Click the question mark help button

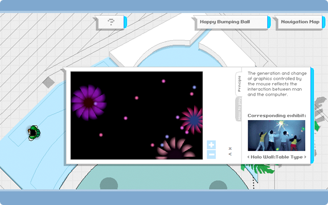pyautogui.click(x=111, y=22)
